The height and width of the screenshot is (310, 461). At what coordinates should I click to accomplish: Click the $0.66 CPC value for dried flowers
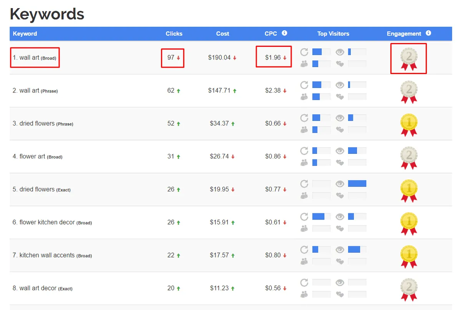tap(273, 124)
